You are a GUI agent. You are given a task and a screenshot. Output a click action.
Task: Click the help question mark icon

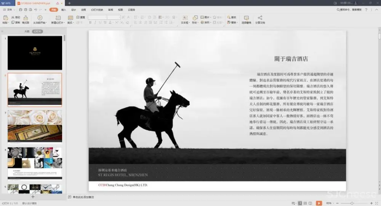pyautogui.click(x=366, y=10)
